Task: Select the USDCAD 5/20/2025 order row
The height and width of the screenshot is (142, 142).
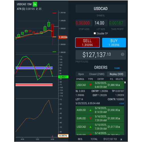Action: (100, 85)
